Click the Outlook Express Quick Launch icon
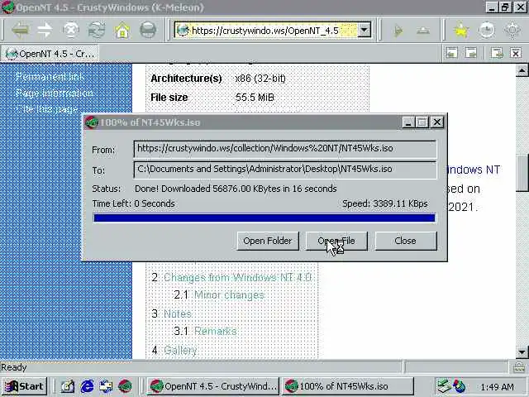This screenshot has width=529, height=397. click(x=106, y=386)
